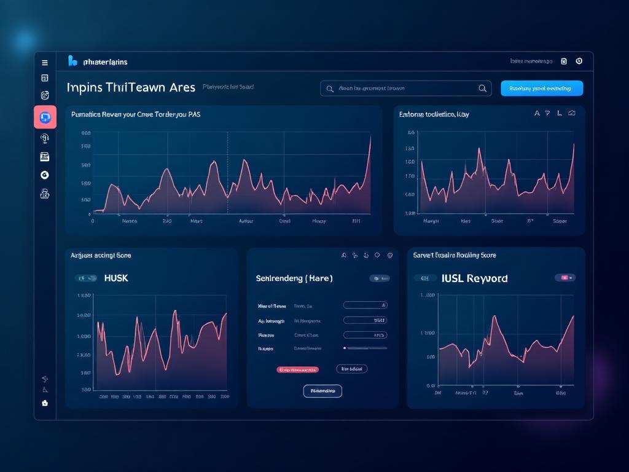The image size is (629, 472).
Task: Focus the search input field in the header
Action: point(406,88)
